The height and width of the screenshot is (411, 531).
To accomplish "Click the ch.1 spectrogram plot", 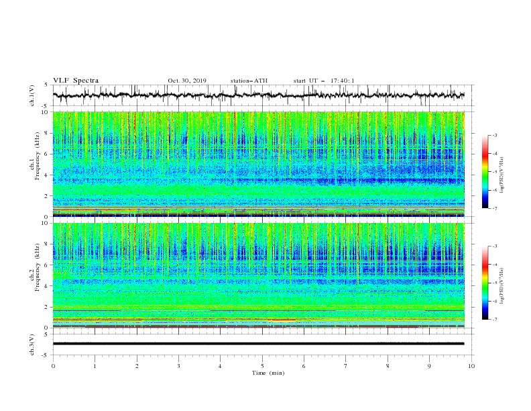I will (259, 164).
